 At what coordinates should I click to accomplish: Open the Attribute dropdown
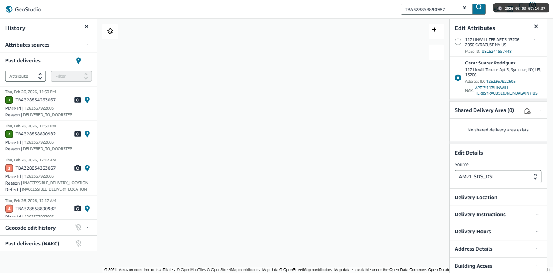(26, 76)
